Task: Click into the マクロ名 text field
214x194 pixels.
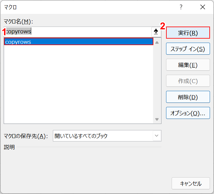Action: [77, 32]
